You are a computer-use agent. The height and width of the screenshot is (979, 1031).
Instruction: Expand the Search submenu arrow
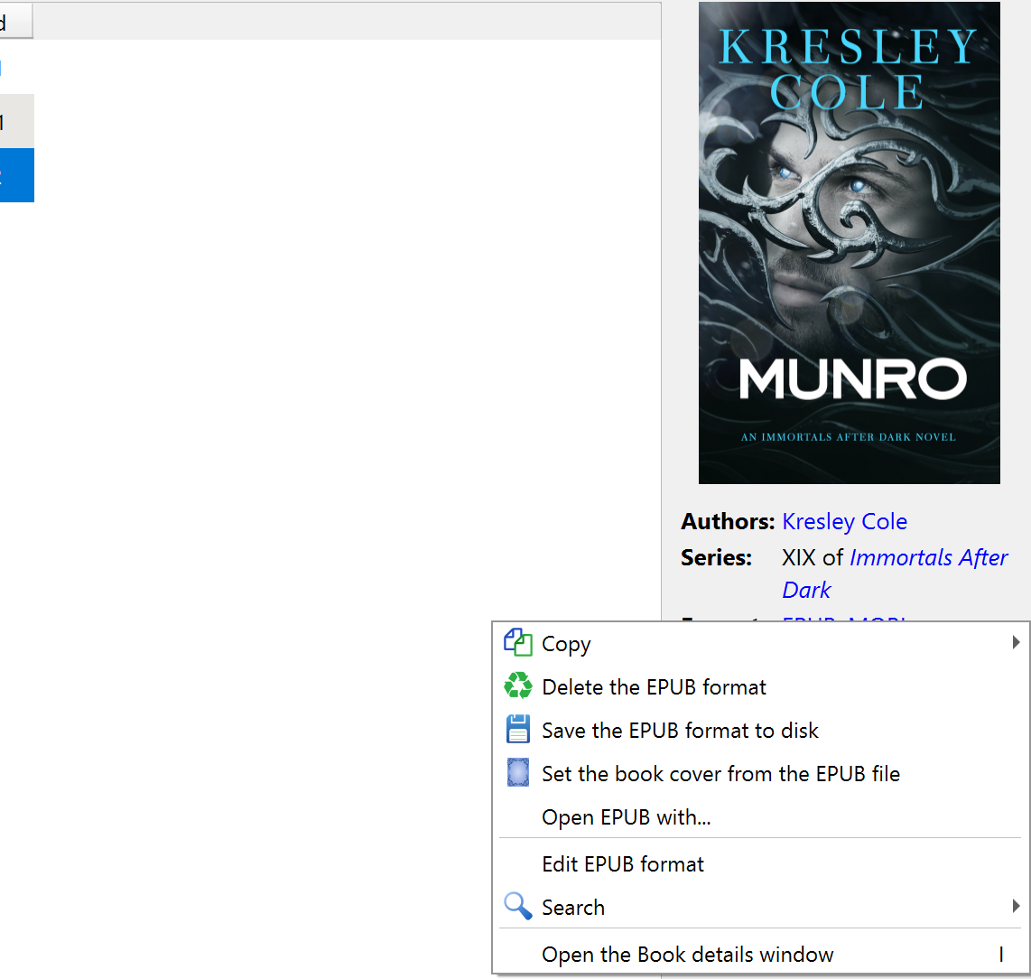1016,907
